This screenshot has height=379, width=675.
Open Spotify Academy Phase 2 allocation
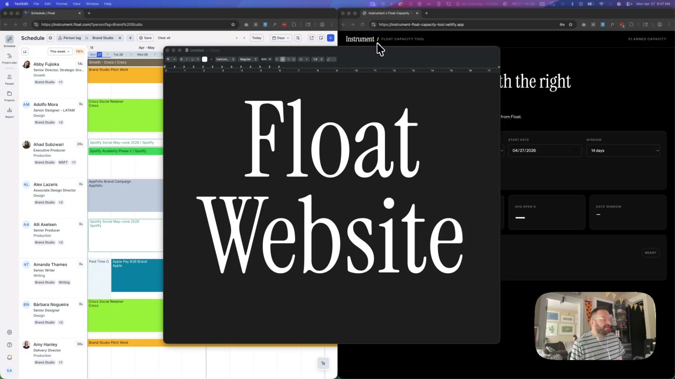pyautogui.click(x=126, y=151)
